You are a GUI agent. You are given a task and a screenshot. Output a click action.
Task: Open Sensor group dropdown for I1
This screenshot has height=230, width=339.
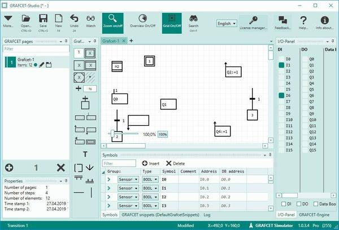[128, 188]
